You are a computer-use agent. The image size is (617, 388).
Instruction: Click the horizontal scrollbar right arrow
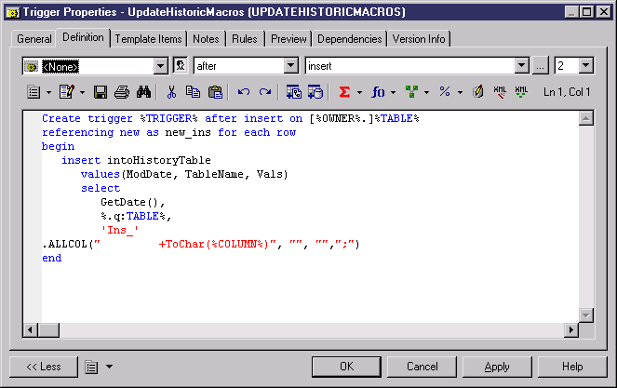coord(570,329)
